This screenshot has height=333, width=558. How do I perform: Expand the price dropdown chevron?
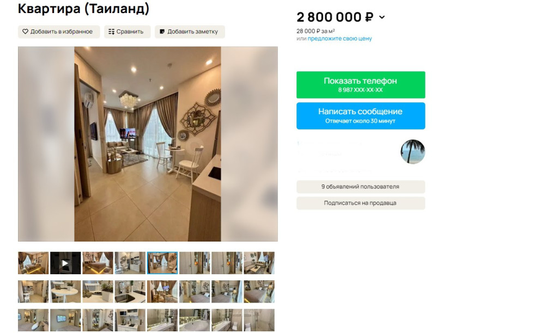(382, 17)
